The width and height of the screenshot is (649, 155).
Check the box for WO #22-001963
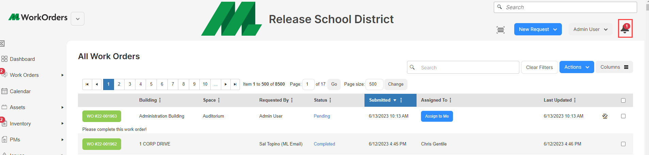click(623, 116)
